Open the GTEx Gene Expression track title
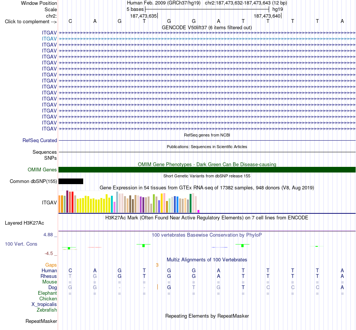The height and width of the screenshot is (330, 356). pyautogui.click(x=207, y=188)
